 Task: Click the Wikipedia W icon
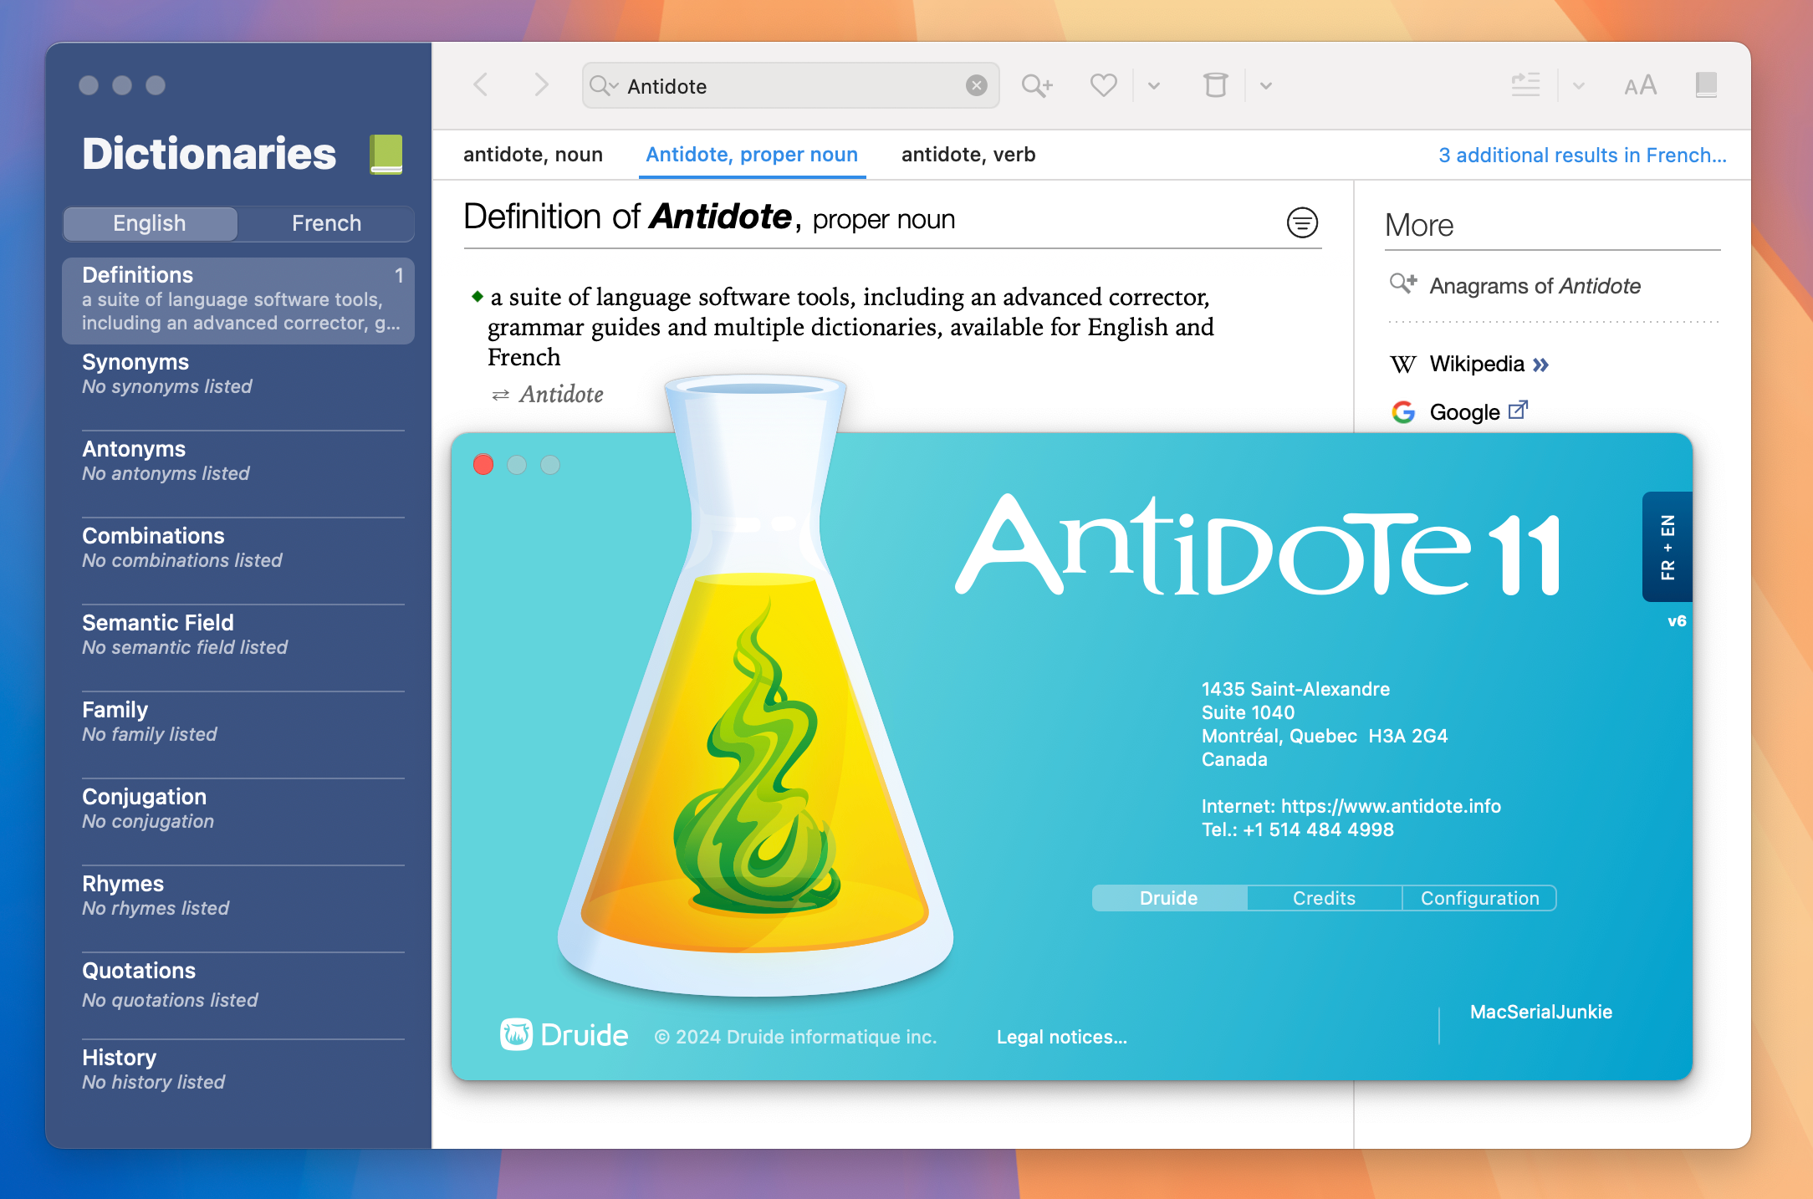[x=1402, y=365]
